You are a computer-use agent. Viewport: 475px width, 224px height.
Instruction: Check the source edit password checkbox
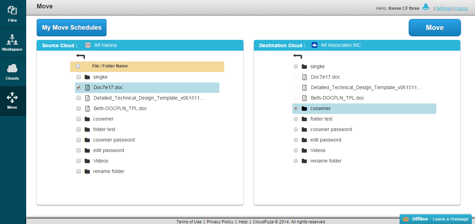pos(79,150)
